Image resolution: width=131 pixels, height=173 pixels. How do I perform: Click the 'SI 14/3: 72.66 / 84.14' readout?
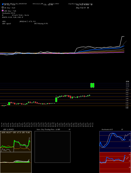pyautogui.click(x=20, y=15)
